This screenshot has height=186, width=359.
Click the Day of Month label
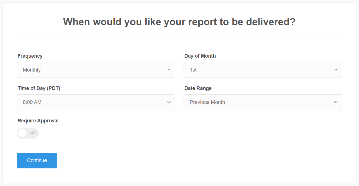coord(200,56)
